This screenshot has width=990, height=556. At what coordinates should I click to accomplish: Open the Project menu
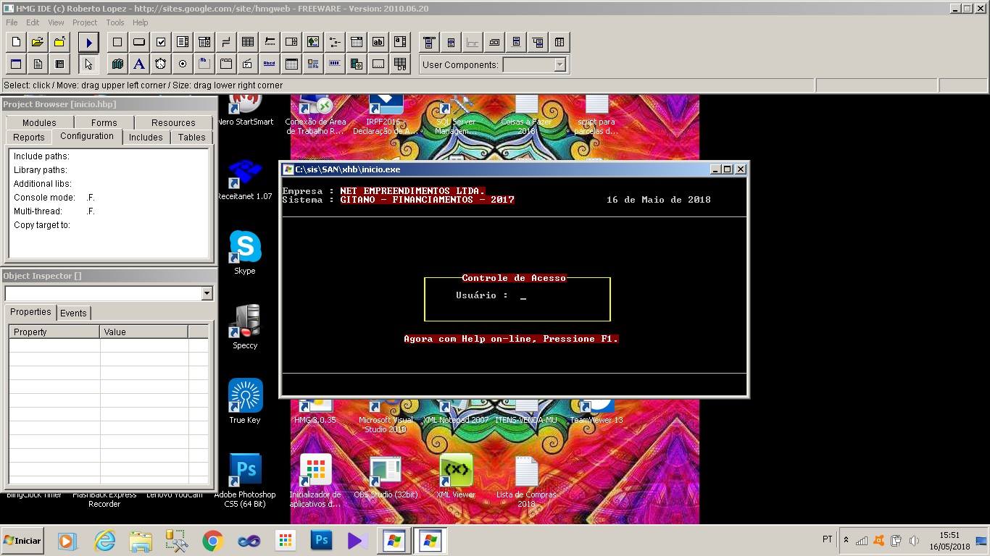[85, 22]
